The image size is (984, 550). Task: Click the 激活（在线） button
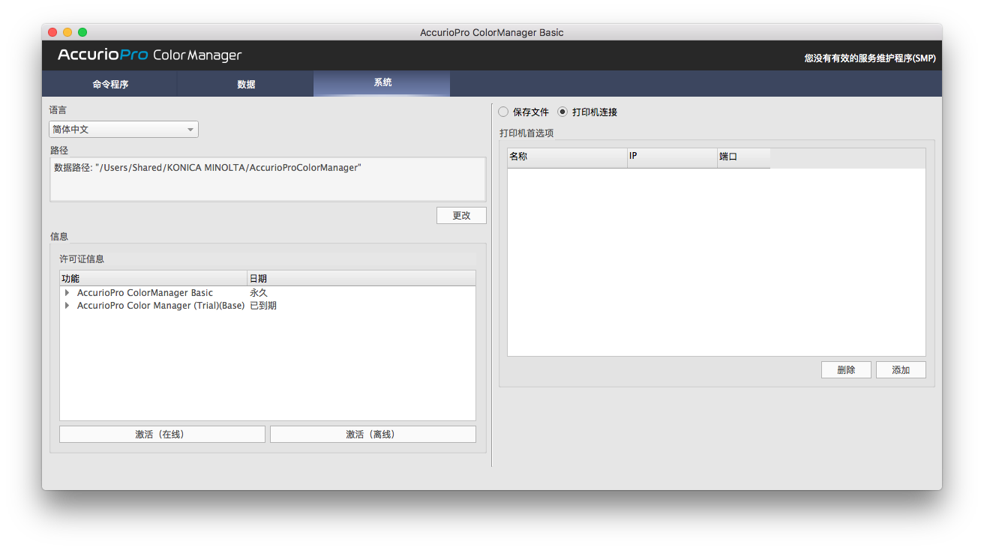162,434
